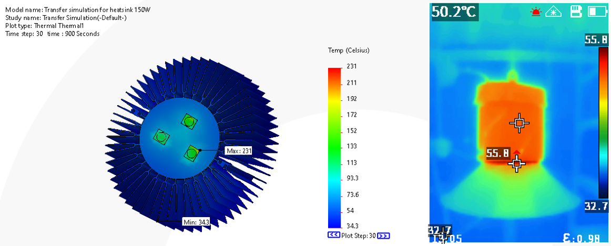
Task: Click the hot spot crosshair marker
Action: coord(517,164)
